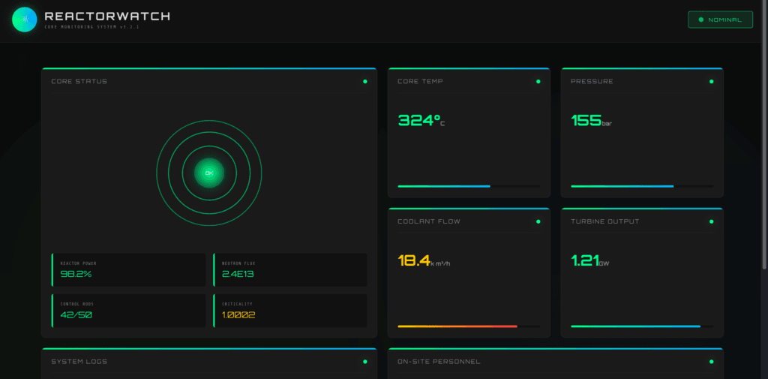The width and height of the screenshot is (768, 379).
Task: Select the Control Rods 42/50 tile
Action: (x=128, y=311)
